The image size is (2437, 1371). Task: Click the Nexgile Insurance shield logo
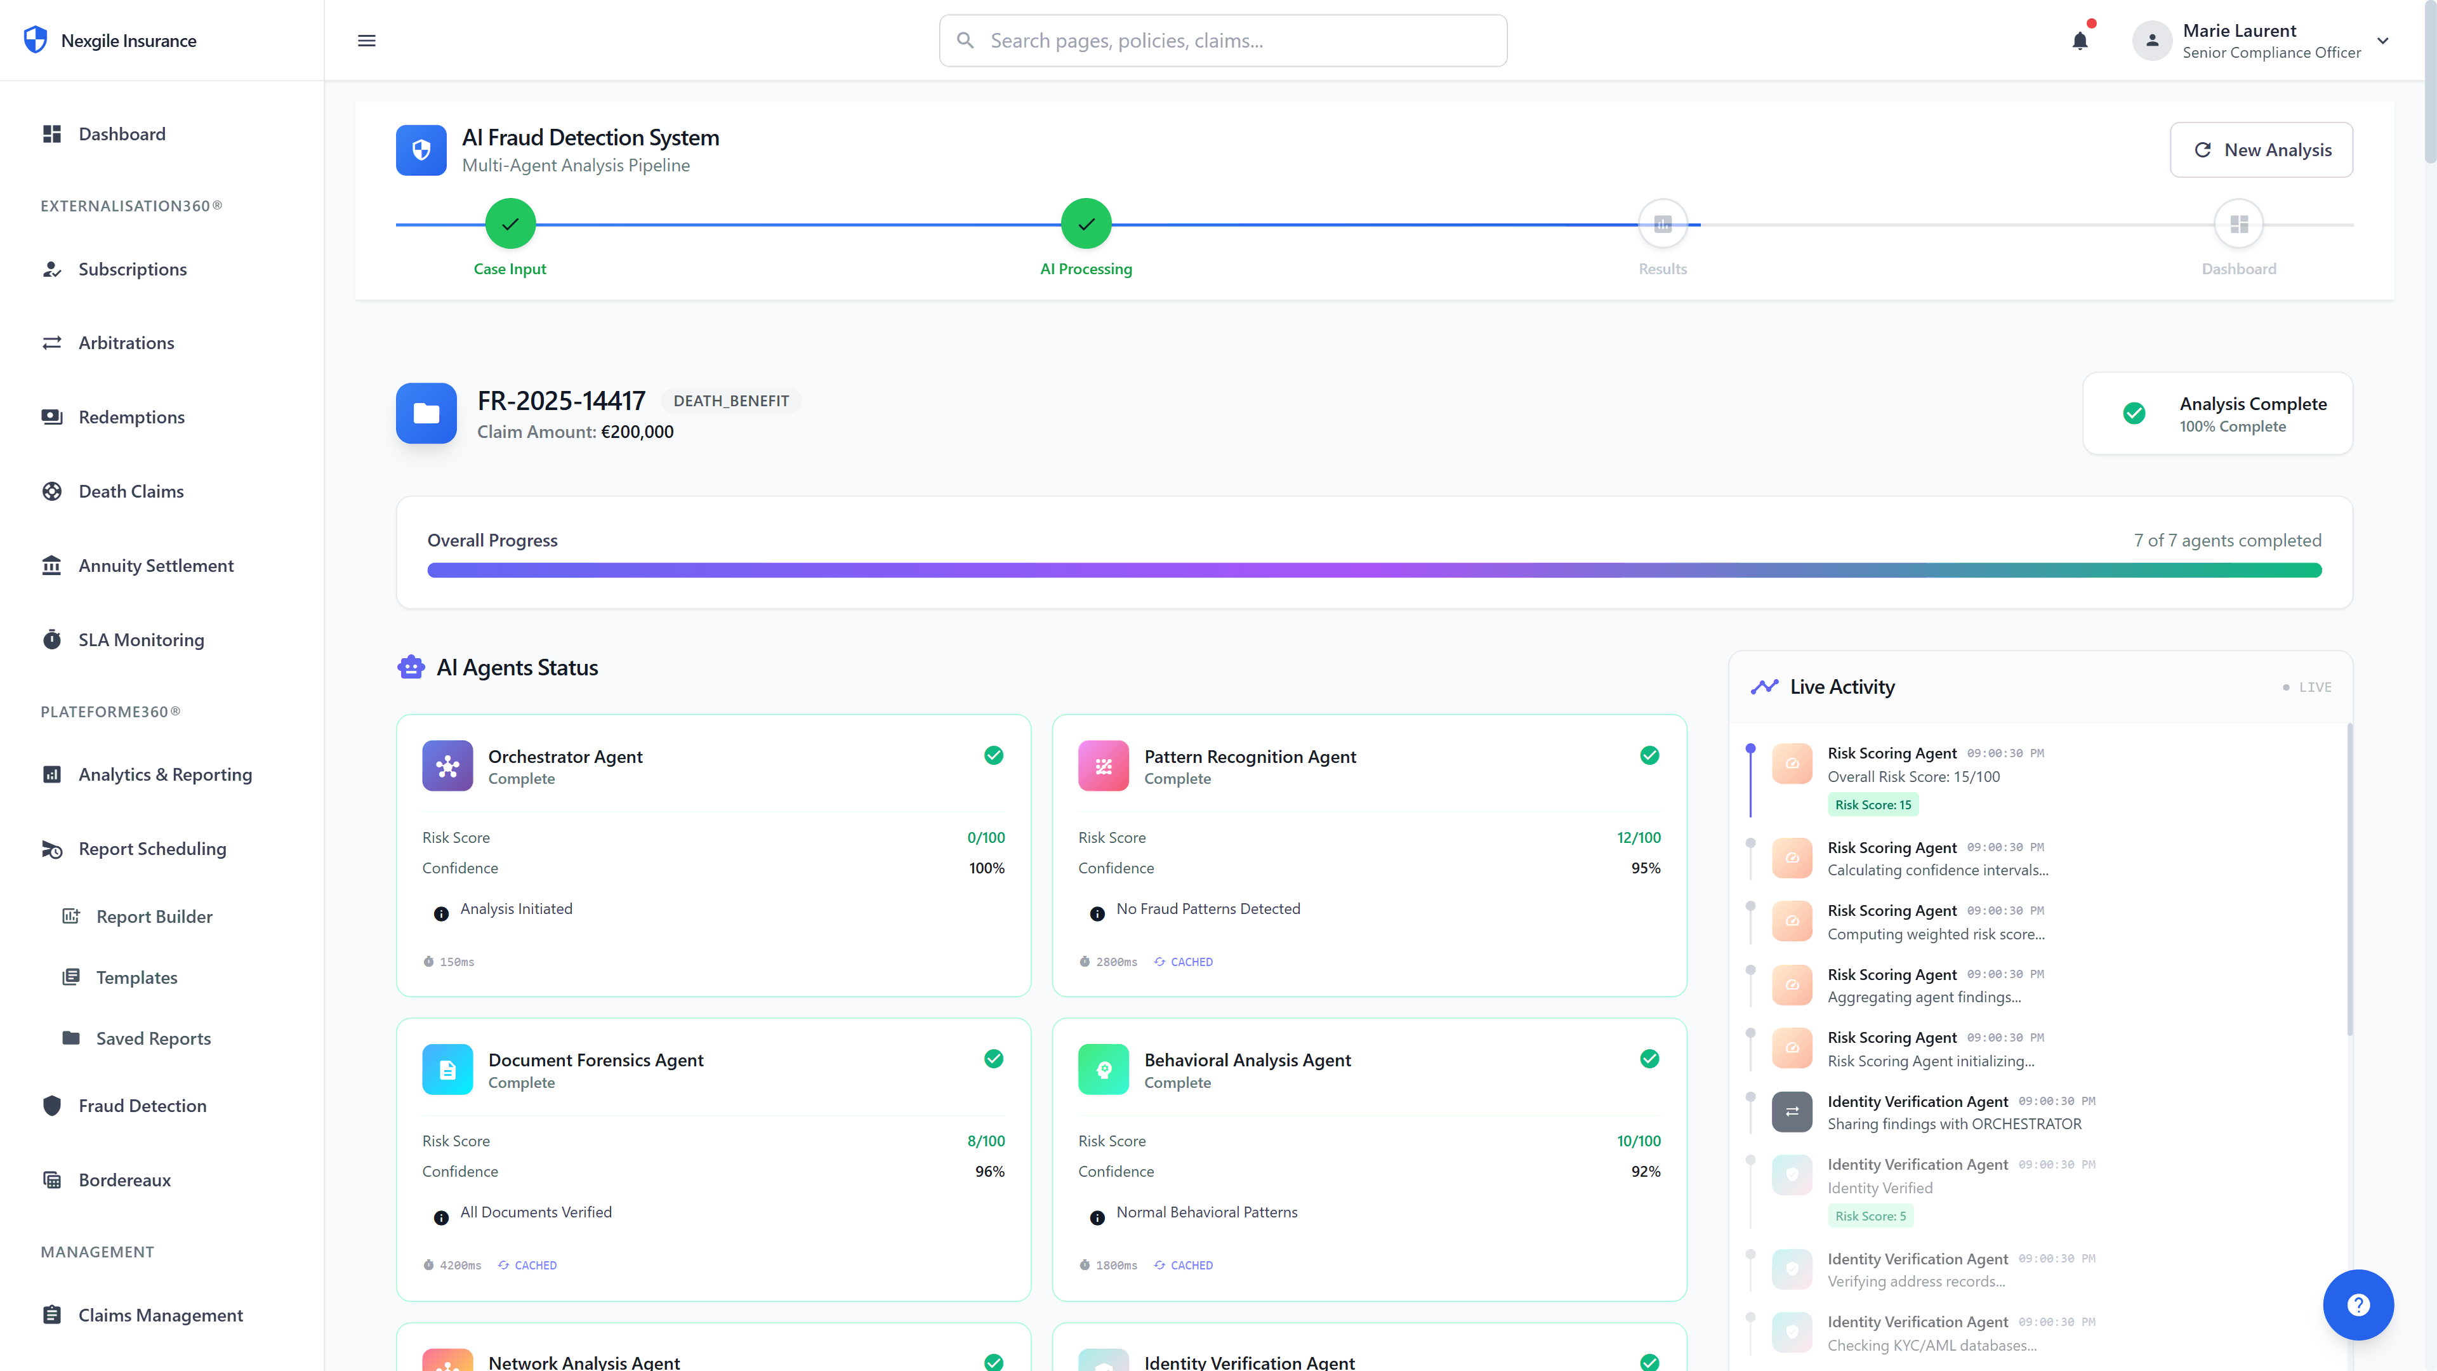(35, 39)
